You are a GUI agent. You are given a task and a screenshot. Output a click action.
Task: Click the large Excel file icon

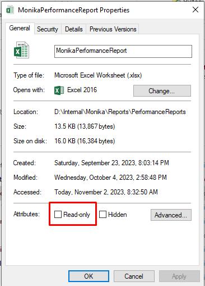pos(21,50)
